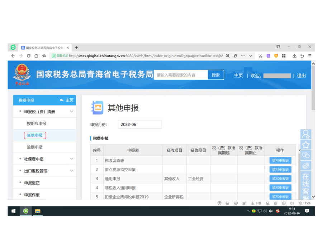Click the 360 browser logo icon

point(13,47)
